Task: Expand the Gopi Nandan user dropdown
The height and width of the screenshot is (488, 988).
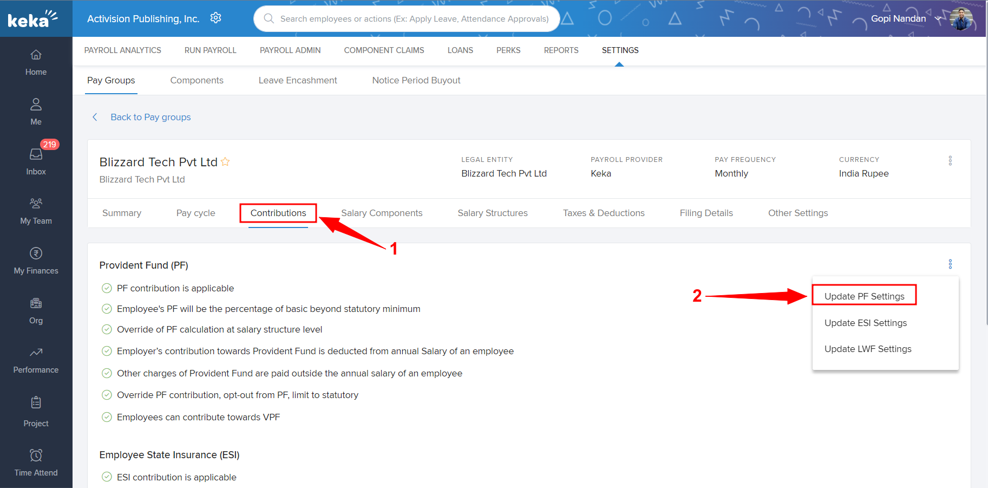Action: (938, 18)
